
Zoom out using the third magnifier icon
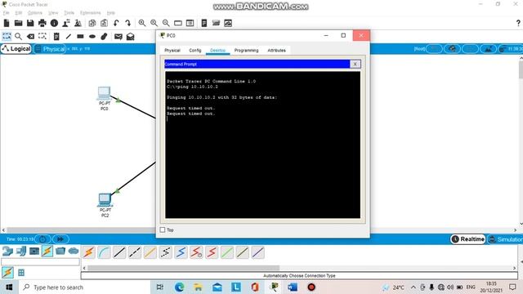[x=166, y=23]
